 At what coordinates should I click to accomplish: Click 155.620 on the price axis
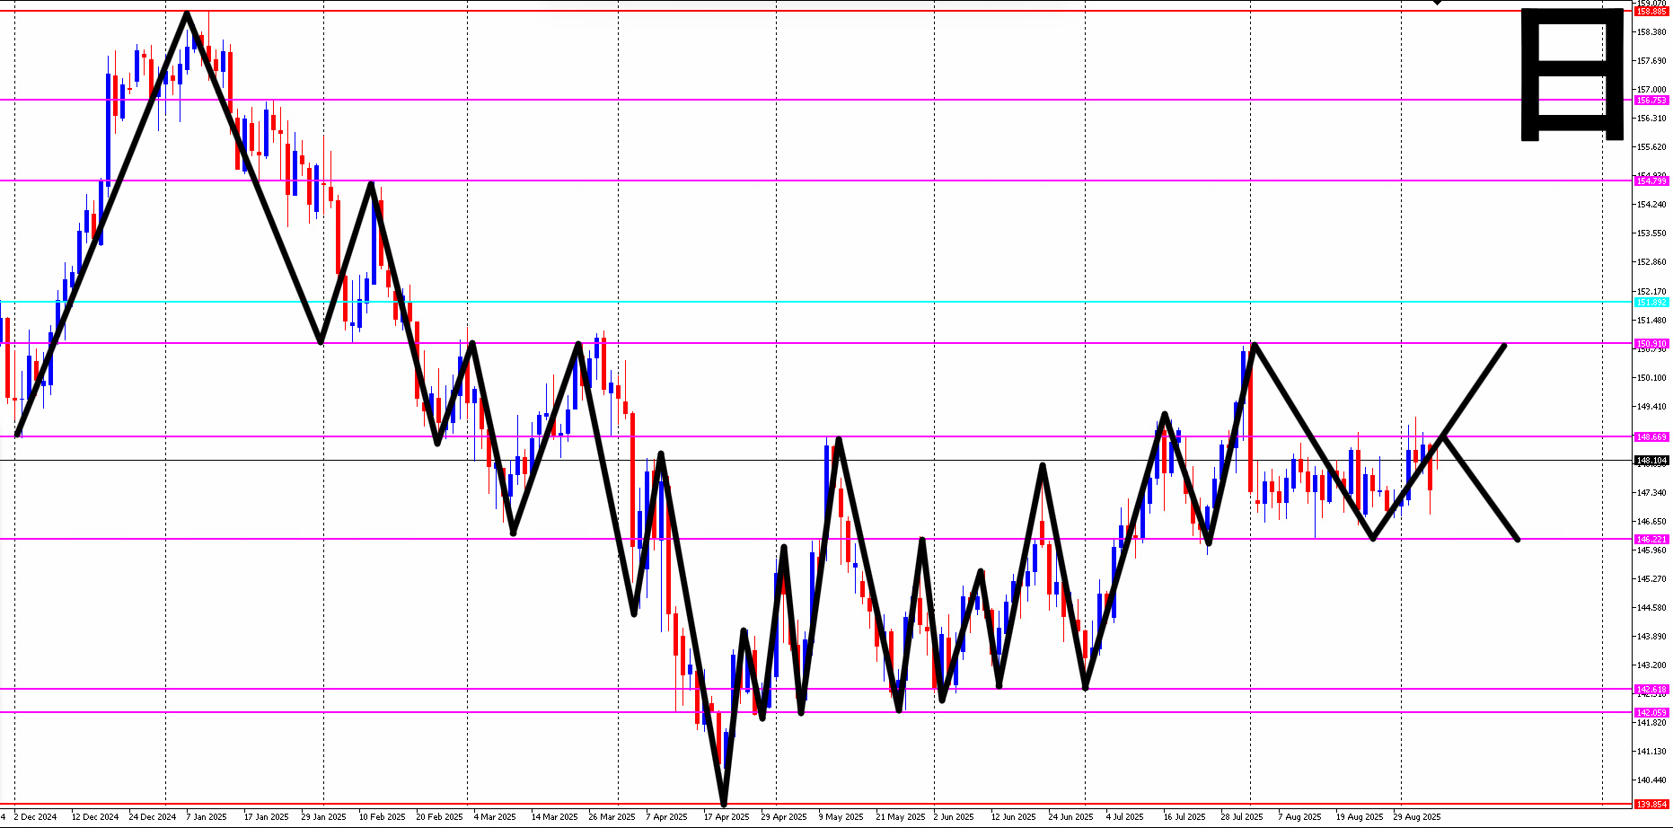[x=1652, y=147]
